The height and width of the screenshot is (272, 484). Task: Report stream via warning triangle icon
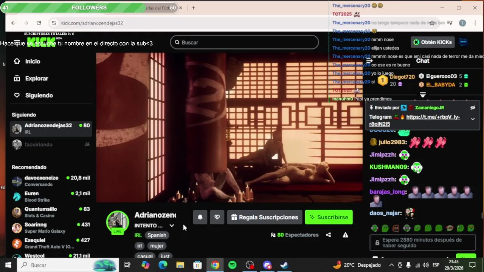pos(345,235)
